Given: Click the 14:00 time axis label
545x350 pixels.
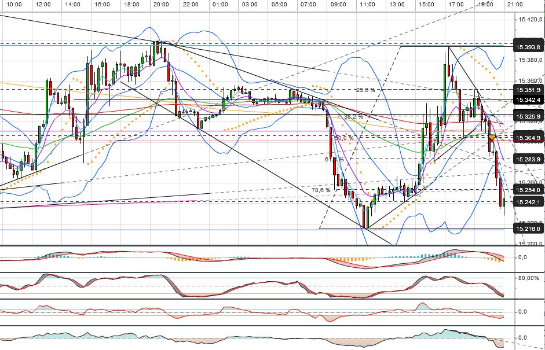Looking at the screenshot, I should coord(72,5).
